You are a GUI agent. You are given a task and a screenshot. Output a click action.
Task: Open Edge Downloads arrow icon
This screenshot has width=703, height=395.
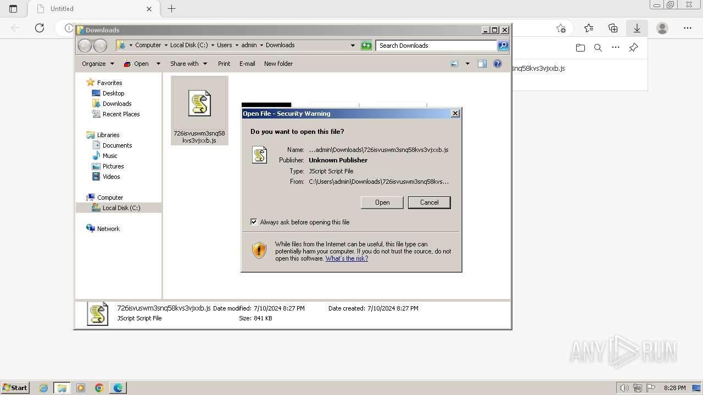tap(637, 28)
